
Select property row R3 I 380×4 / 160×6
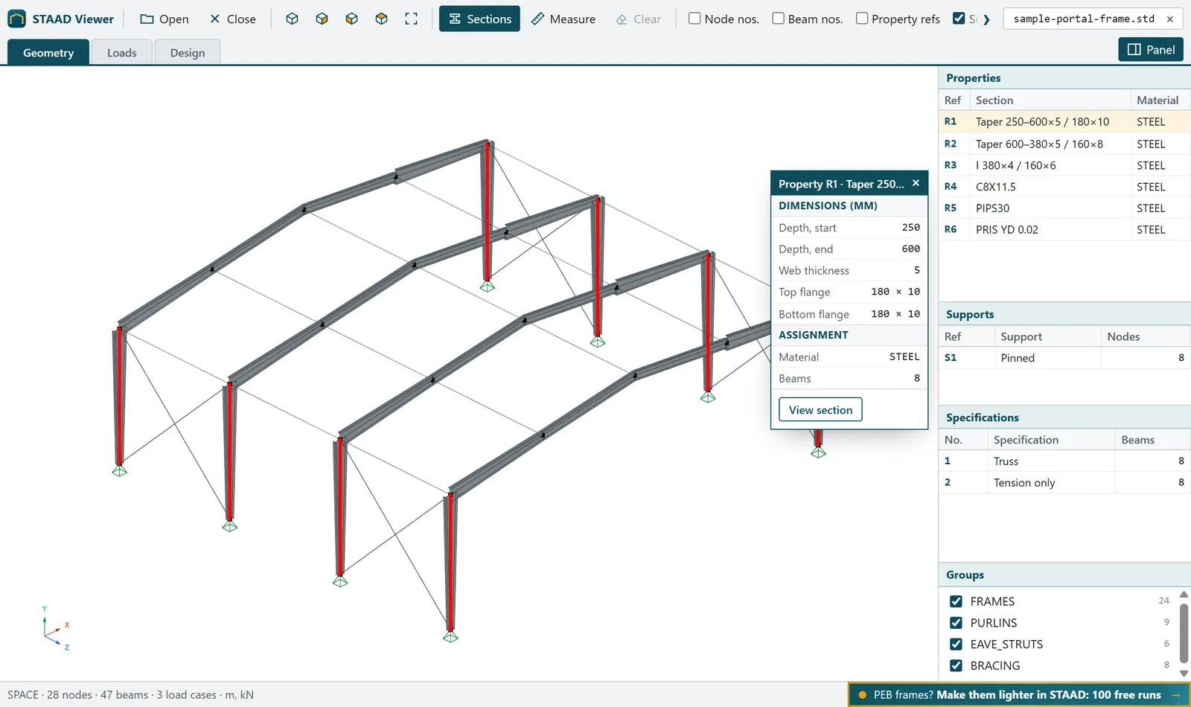tap(1064, 165)
